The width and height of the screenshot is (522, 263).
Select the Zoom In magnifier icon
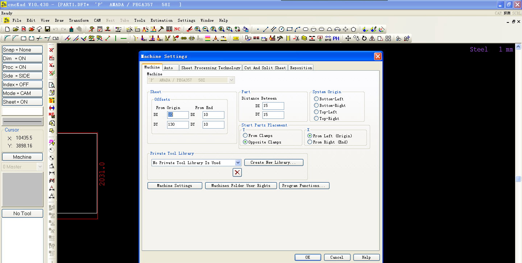coord(198,29)
